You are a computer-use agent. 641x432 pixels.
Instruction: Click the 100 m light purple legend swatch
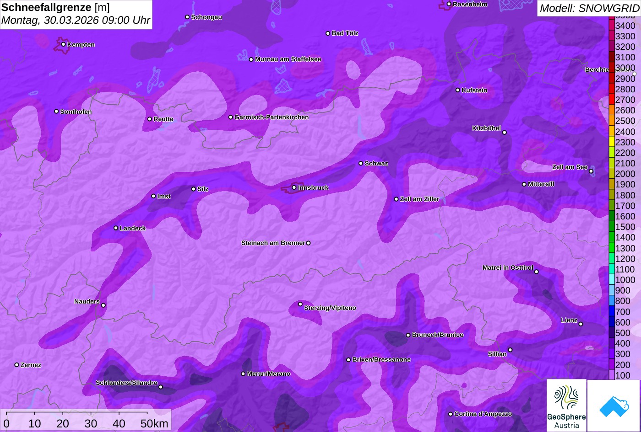tap(611, 375)
